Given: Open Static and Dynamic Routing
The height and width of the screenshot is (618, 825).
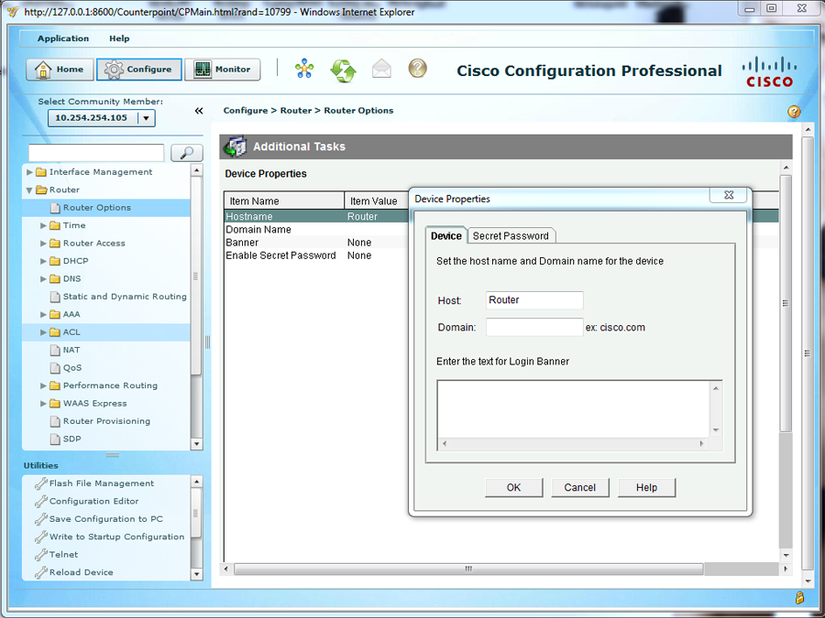Looking at the screenshot, I should click(x=125, y=297).
